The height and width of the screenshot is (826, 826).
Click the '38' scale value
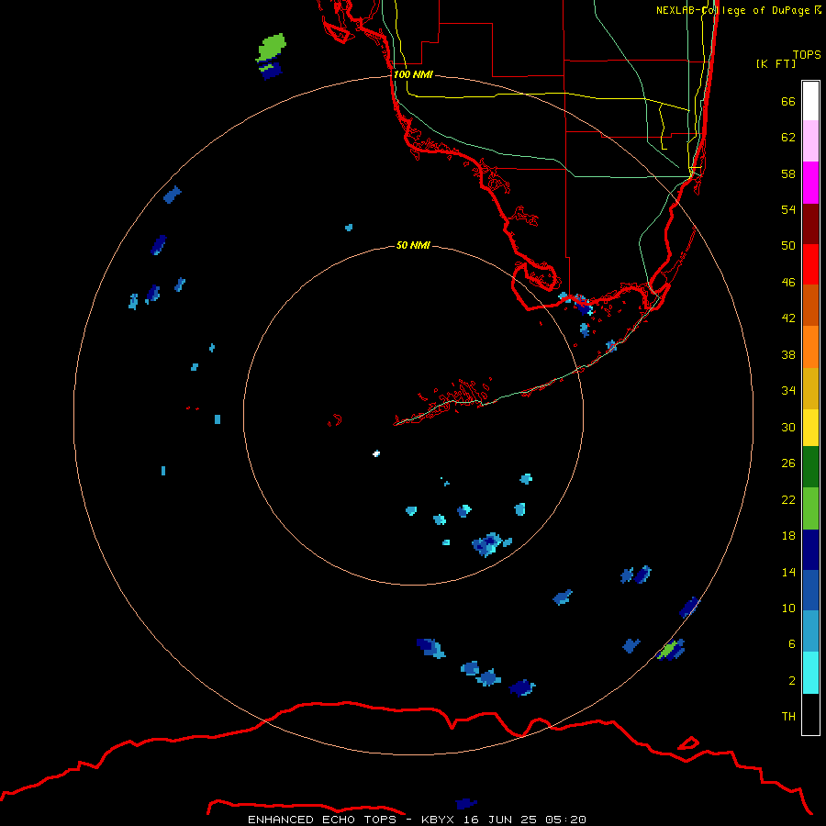click(788, 354)
